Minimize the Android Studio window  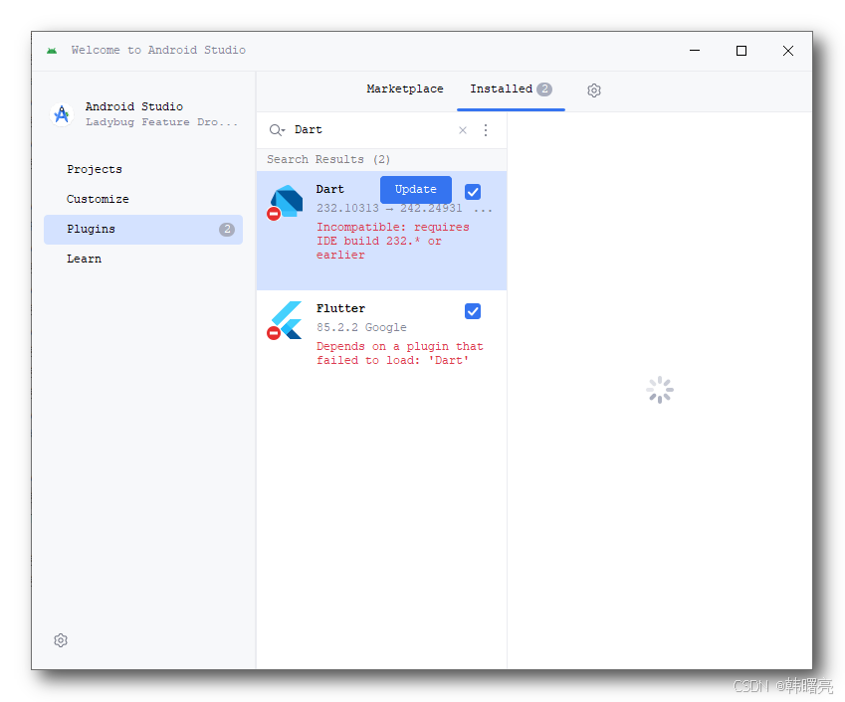[695, 51]
